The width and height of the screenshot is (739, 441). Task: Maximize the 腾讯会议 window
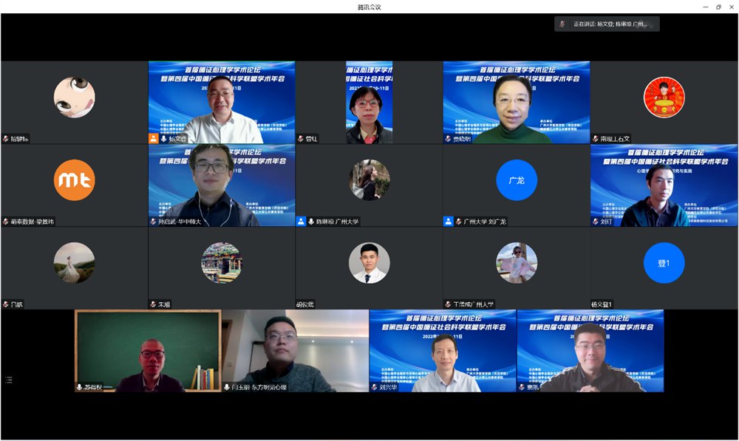(718, 7)
